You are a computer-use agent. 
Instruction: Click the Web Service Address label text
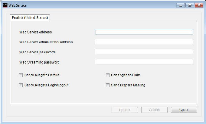coord(36,32)
